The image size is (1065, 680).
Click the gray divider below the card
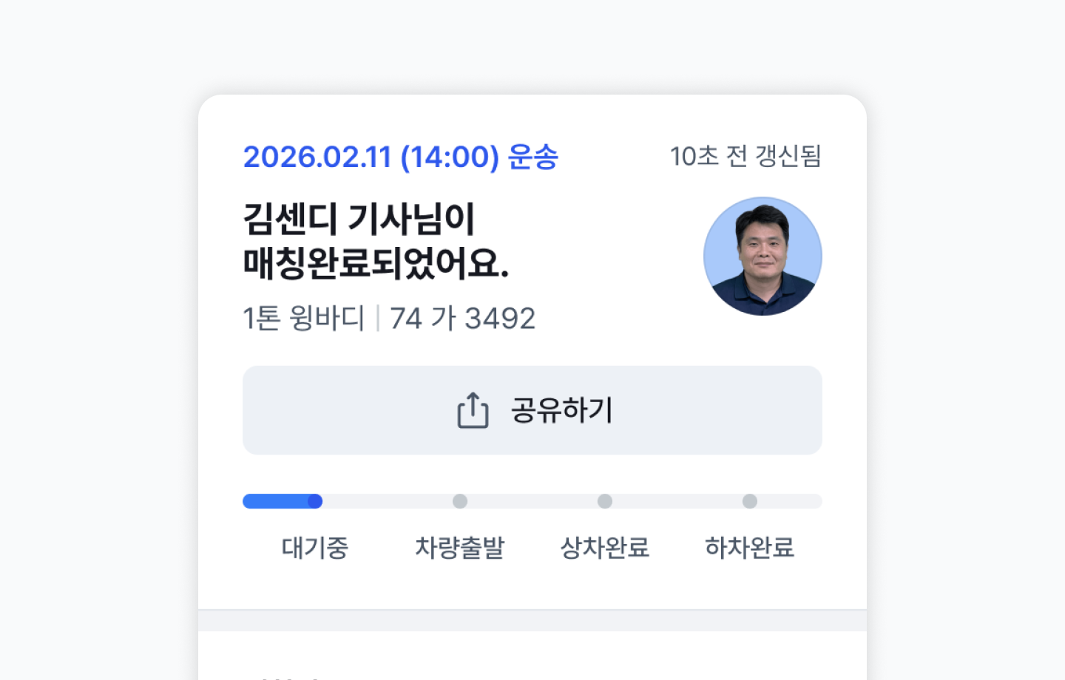click(x=532, y=621)
